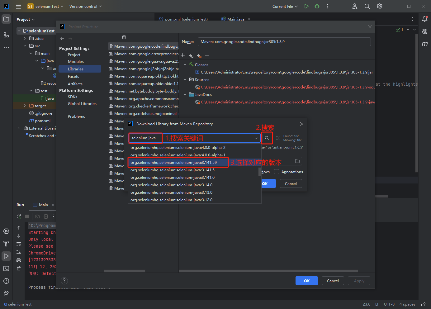Stop the running process

pyautogui.click(x=27, y=216)
